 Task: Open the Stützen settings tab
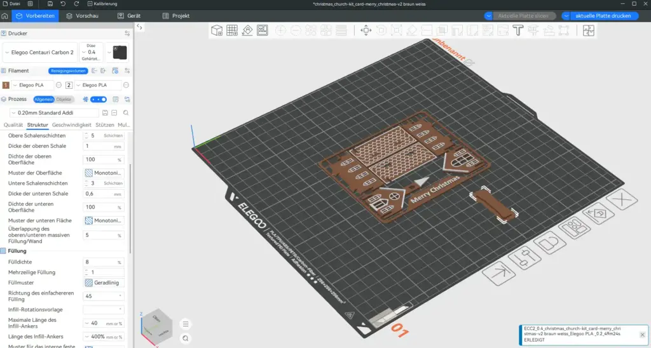tap(105, 125)
